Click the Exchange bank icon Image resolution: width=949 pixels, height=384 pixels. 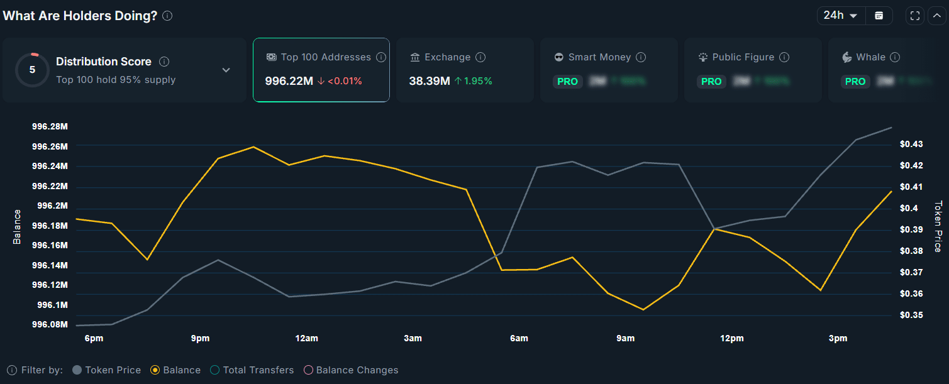tap(414, 57)
